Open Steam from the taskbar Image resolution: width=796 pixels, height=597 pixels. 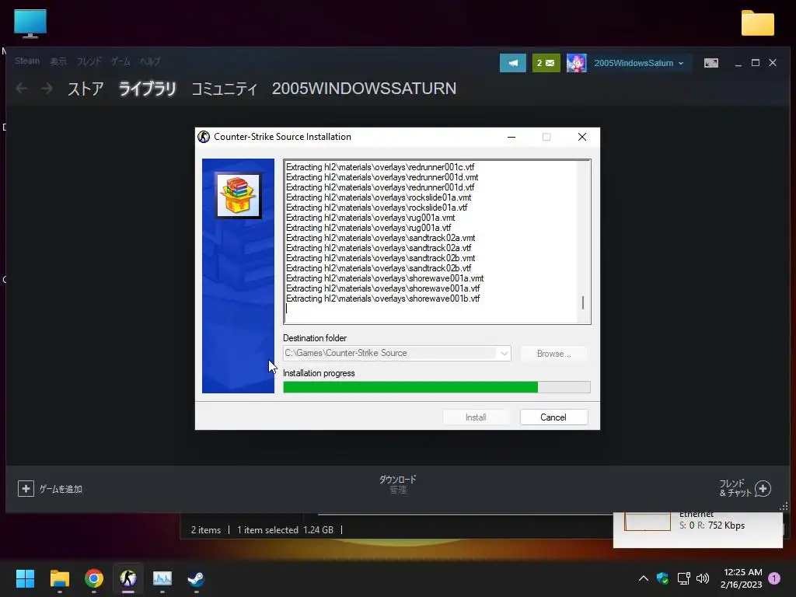point(196,578)
